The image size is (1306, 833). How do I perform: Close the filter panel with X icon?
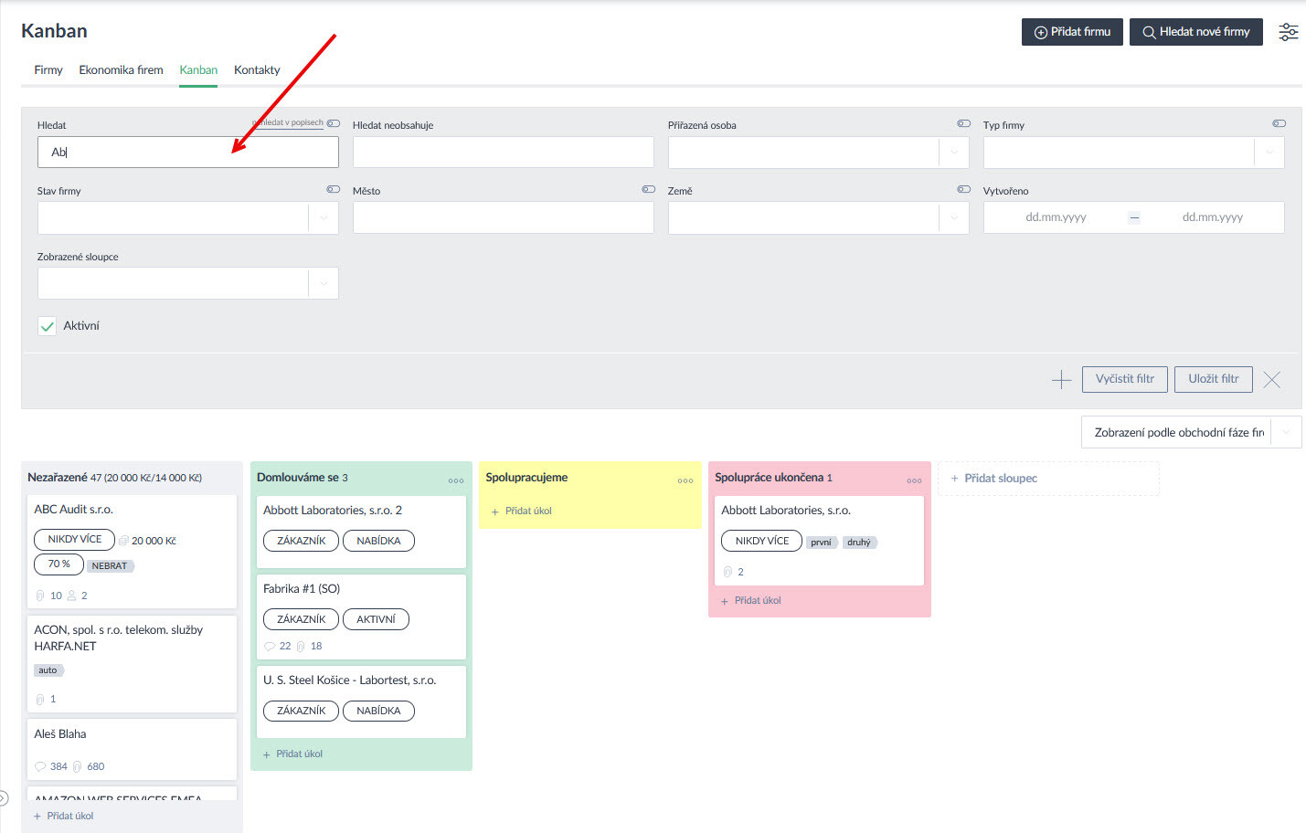pos(1271,380)
